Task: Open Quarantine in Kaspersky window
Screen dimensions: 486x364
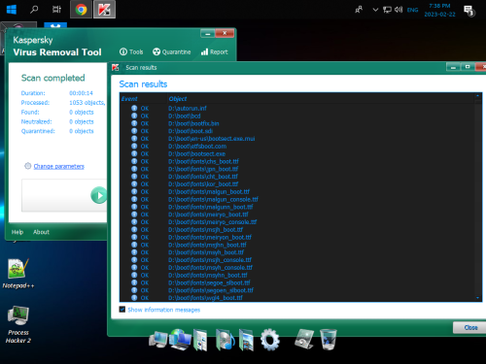Action: 172,51
